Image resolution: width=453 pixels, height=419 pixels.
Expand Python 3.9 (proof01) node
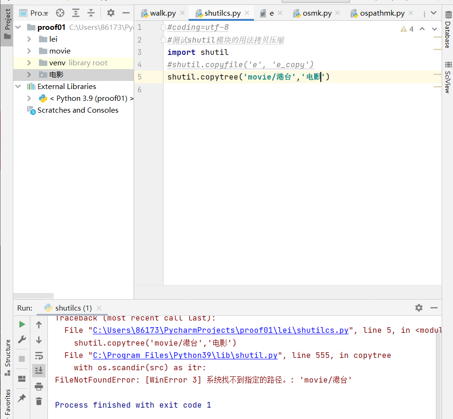point(29,98)
